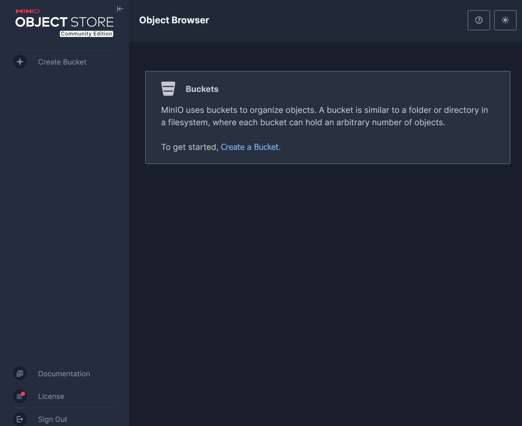522x426 pixels.
Task: Click the Documentation book icon
Action: point(20,374)
